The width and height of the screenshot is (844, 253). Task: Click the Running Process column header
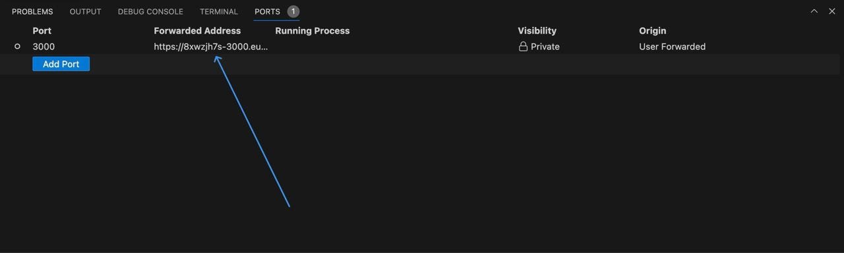312,30
